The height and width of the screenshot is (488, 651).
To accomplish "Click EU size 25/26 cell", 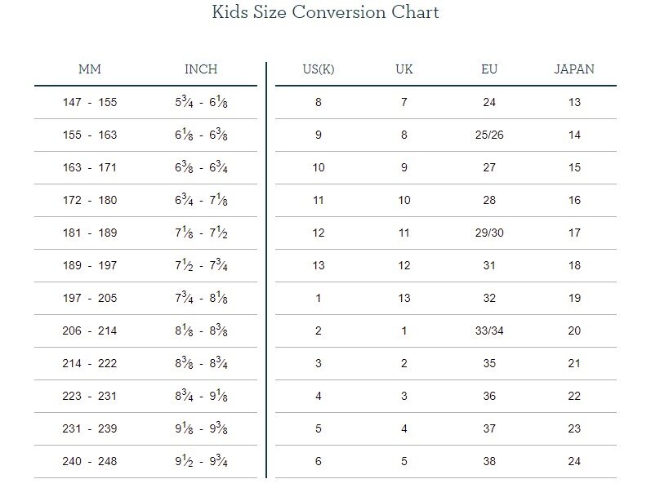I will (489, 135).
